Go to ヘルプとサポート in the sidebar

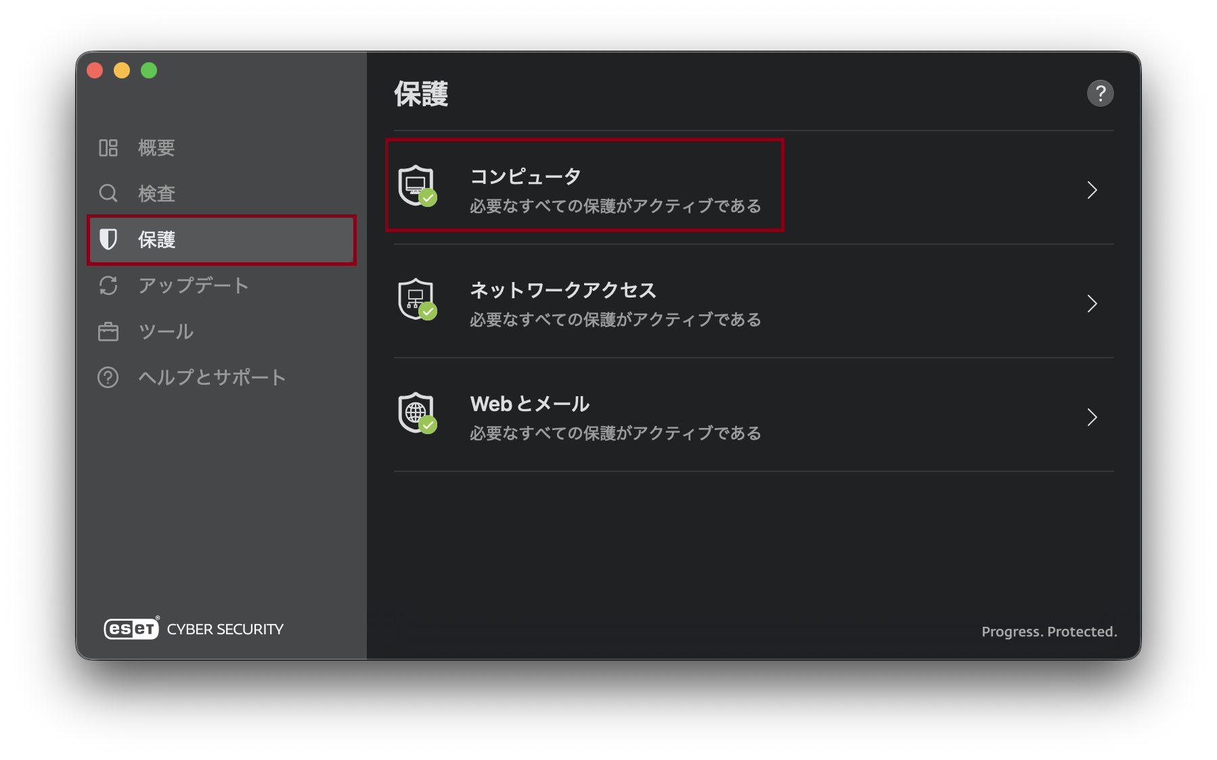212,377
